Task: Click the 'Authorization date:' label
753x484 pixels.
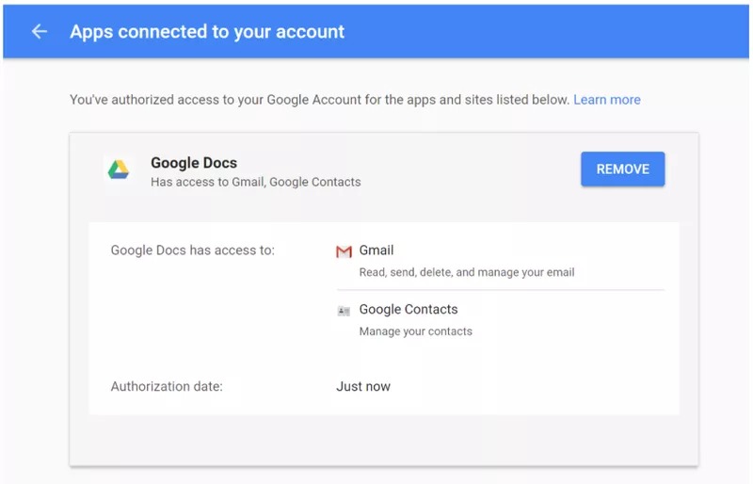Action: click(x=167, y=386)
